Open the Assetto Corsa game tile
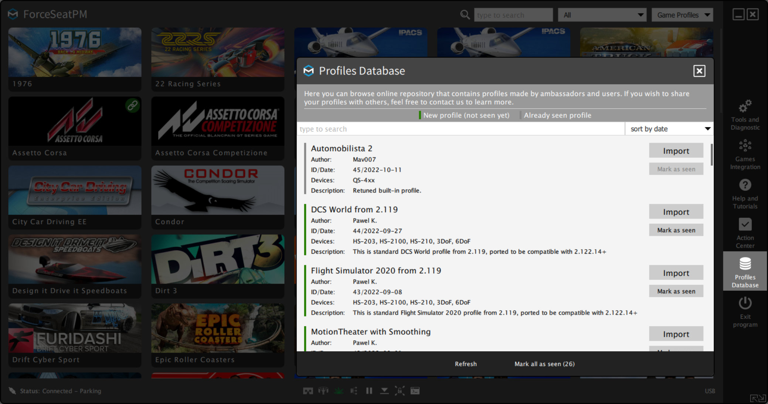 [x=75, y=128]
